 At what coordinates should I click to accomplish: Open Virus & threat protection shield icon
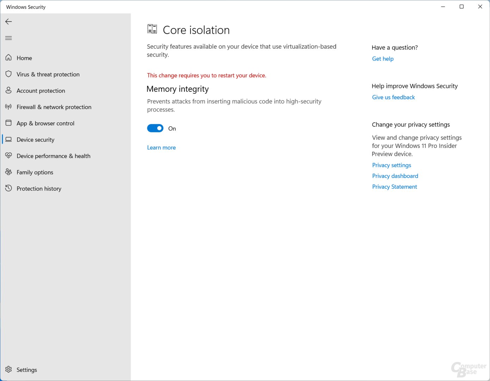pos(9,74)
